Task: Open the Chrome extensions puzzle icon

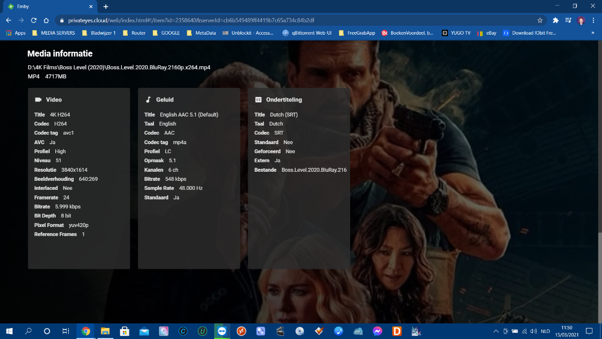Action: tap(555, 21)
